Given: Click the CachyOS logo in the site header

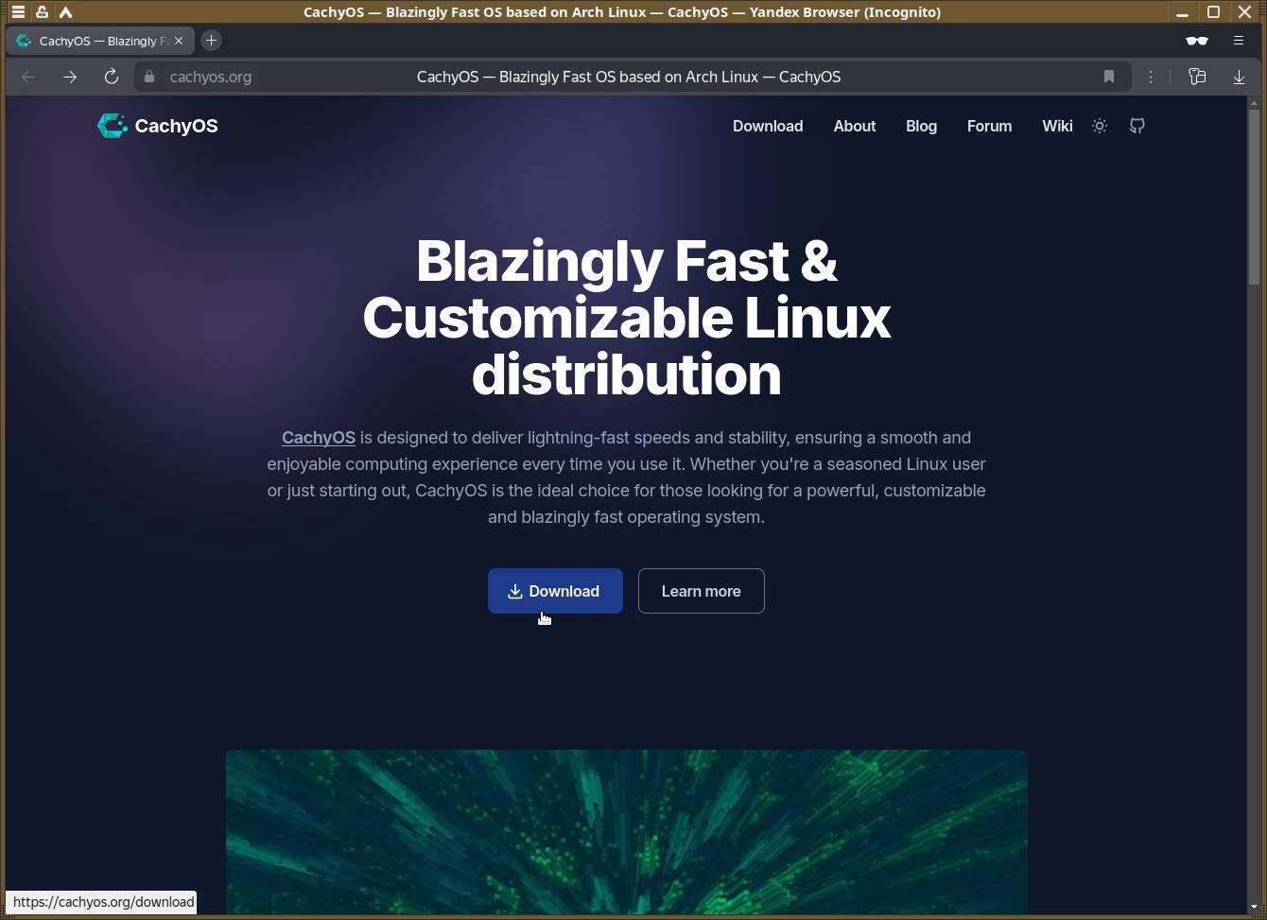Looking at the screenshot, I should [x=113, y=126].
